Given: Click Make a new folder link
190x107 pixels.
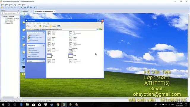Looking at the screenshot, I should (34, 36).
